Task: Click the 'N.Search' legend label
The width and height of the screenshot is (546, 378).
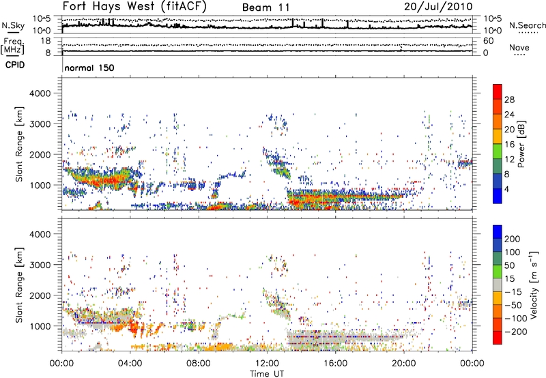Action: (x=527, y=25)
